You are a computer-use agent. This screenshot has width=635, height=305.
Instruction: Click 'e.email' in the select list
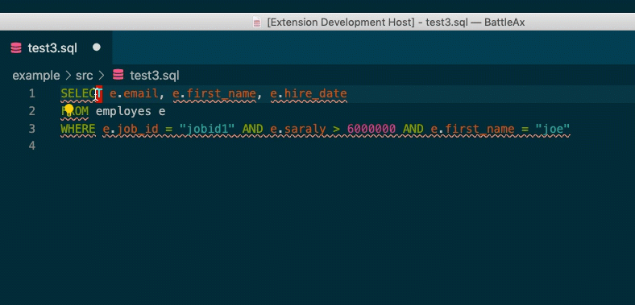point(134,94)
